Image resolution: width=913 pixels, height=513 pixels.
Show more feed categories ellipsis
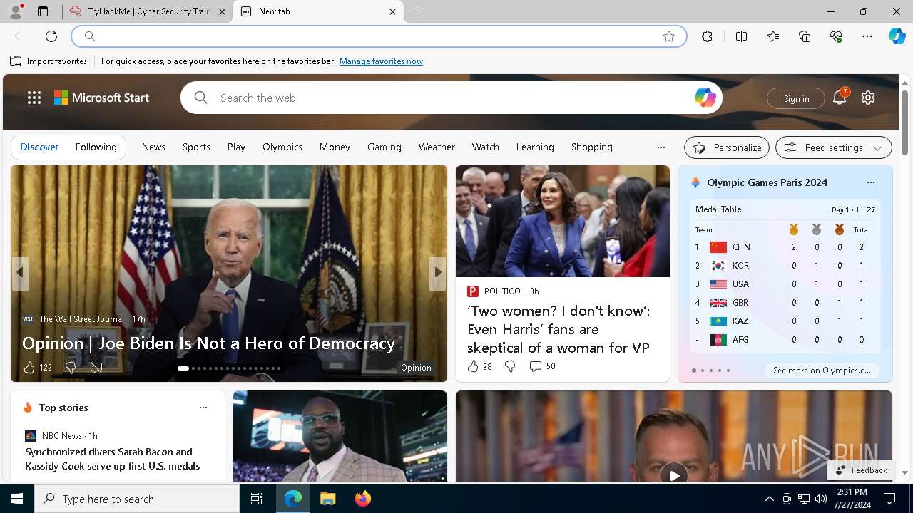tap(661, 147)
